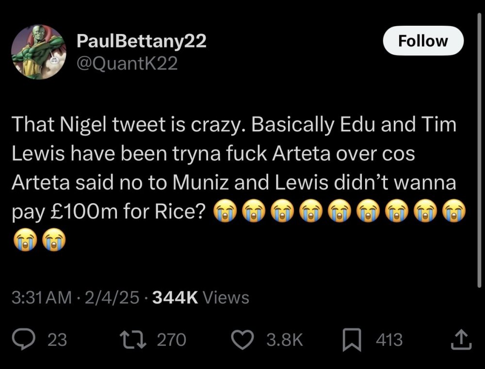
Task: Click the 23 replies count
Action: (x=57, y=340)
